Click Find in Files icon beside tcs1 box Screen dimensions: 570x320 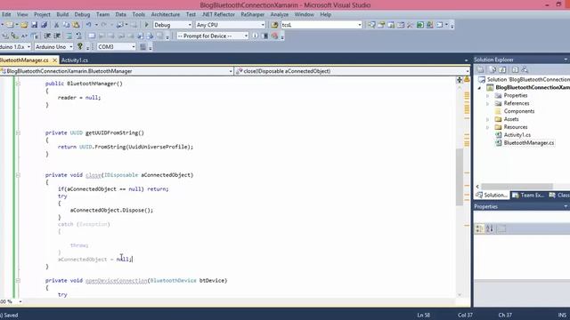click(x=274, y=25)
